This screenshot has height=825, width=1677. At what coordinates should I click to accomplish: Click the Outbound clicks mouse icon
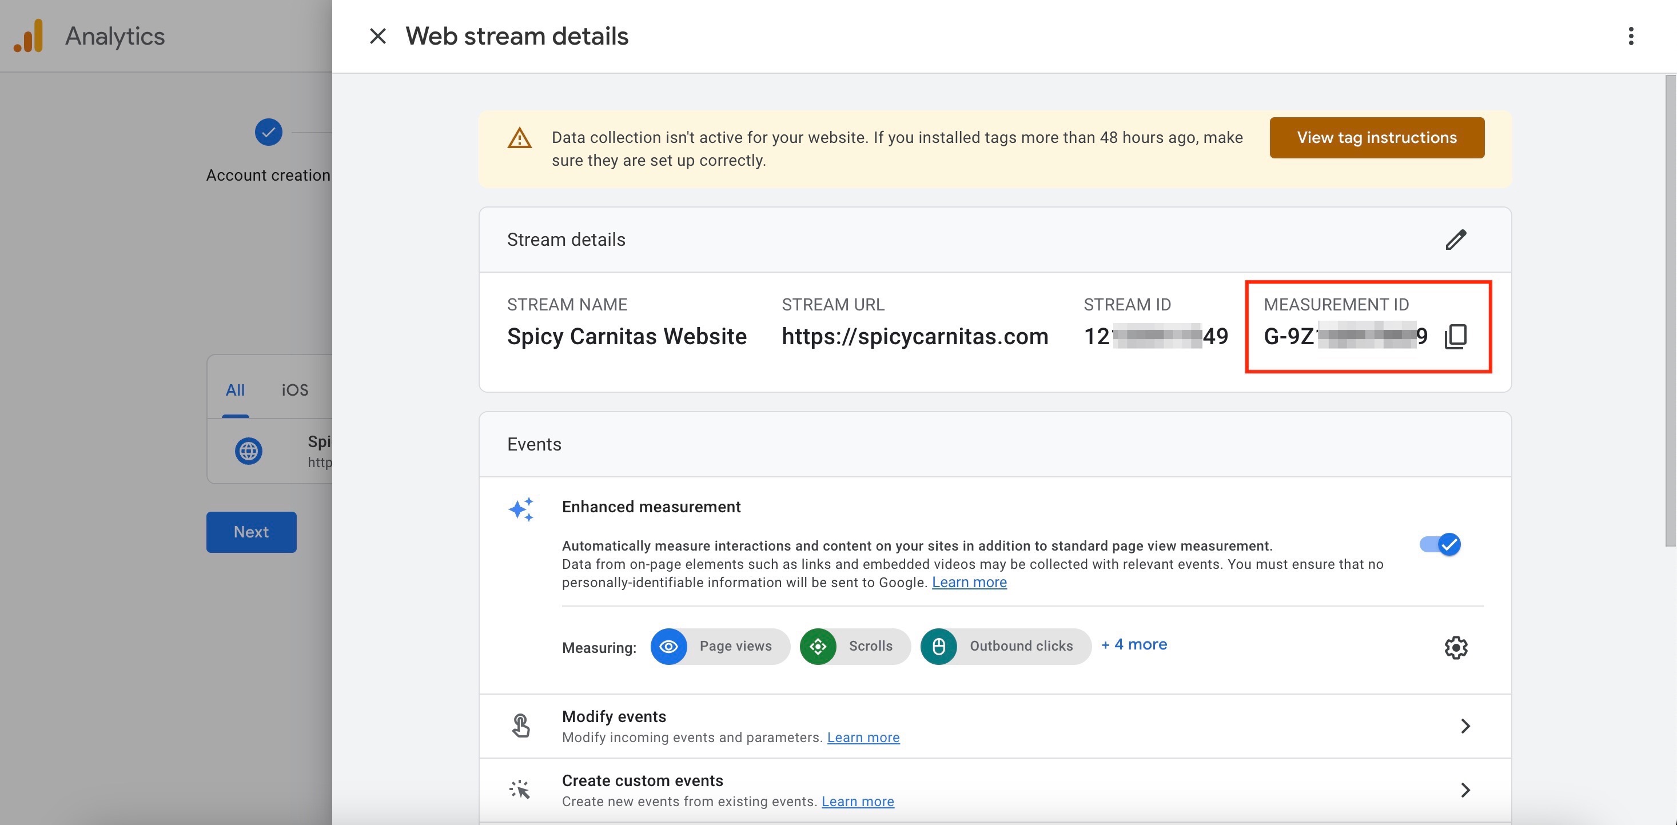[x=938, y=646]
